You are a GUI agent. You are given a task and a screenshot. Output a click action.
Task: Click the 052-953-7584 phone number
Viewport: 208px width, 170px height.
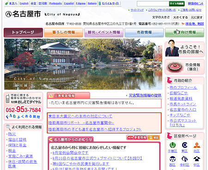(x=23, y=110)
